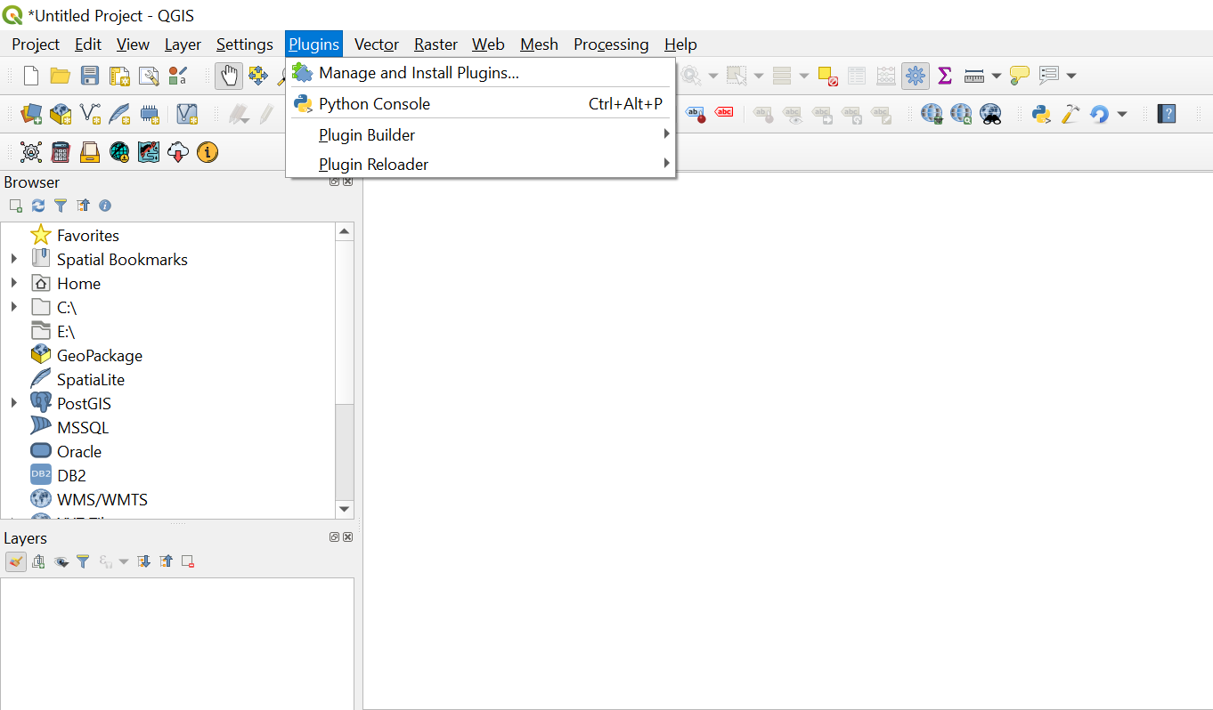This screenshot has width=1213, height=710.
Task: Open the red calculator plugin icon
Action: (61, 152)
